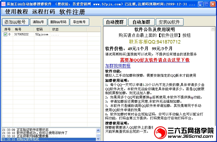Click the 软件价格 line
Screen dimensions: 217x142
[x=139, y=49]
